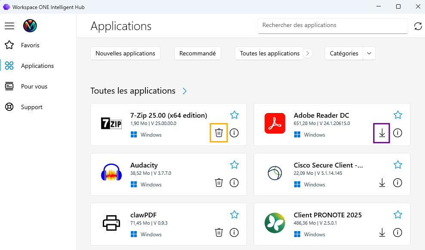The image size is (425, 250).
Task: Click the Audacity headphones logo
Action: [x=111, y=172]
